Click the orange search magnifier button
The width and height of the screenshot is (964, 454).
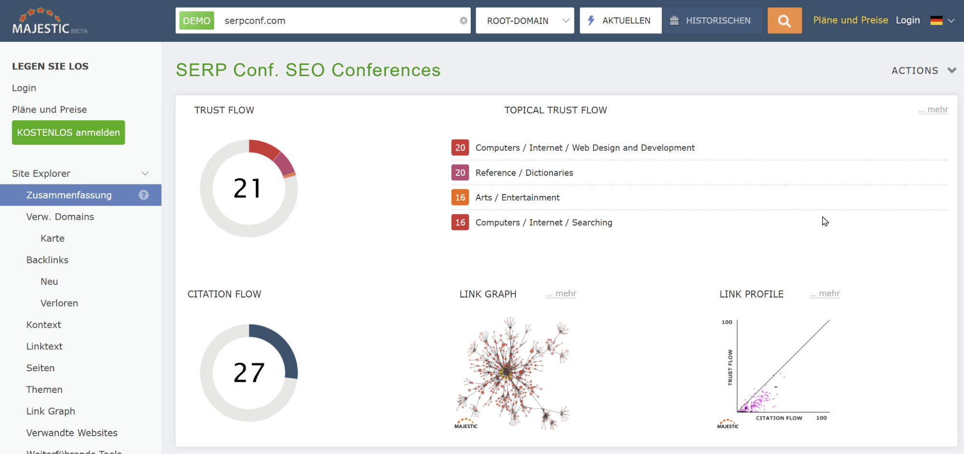click(785, 21)
